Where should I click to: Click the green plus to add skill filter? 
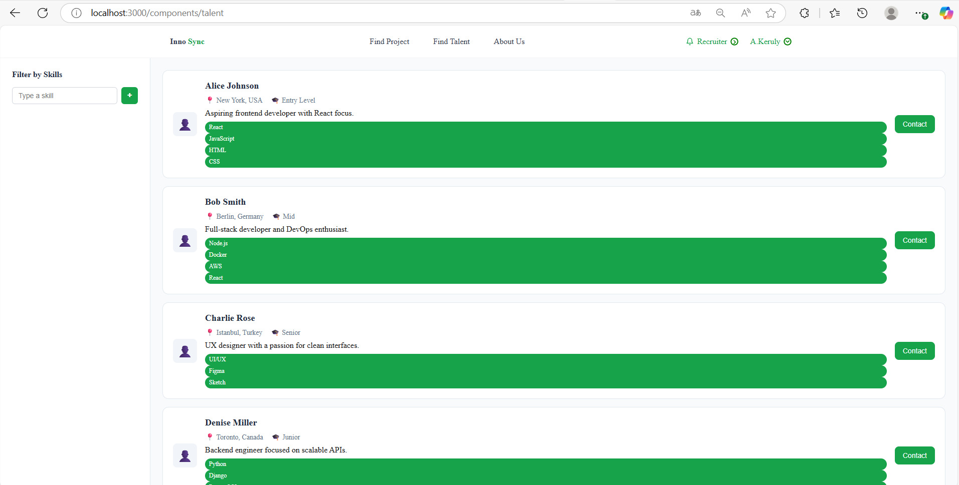(129, 95)
